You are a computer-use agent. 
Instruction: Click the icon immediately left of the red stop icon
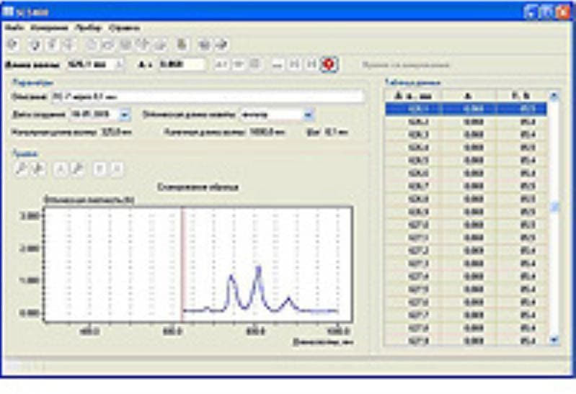click(x=311, y=65)
